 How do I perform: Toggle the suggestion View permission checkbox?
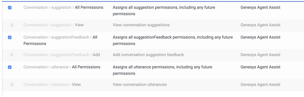point(12,25)
